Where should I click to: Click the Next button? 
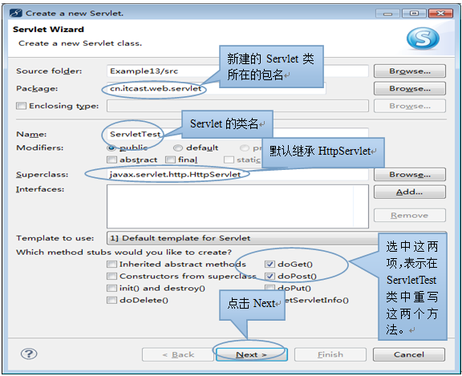pyautogui.click(x=252, y=354)
